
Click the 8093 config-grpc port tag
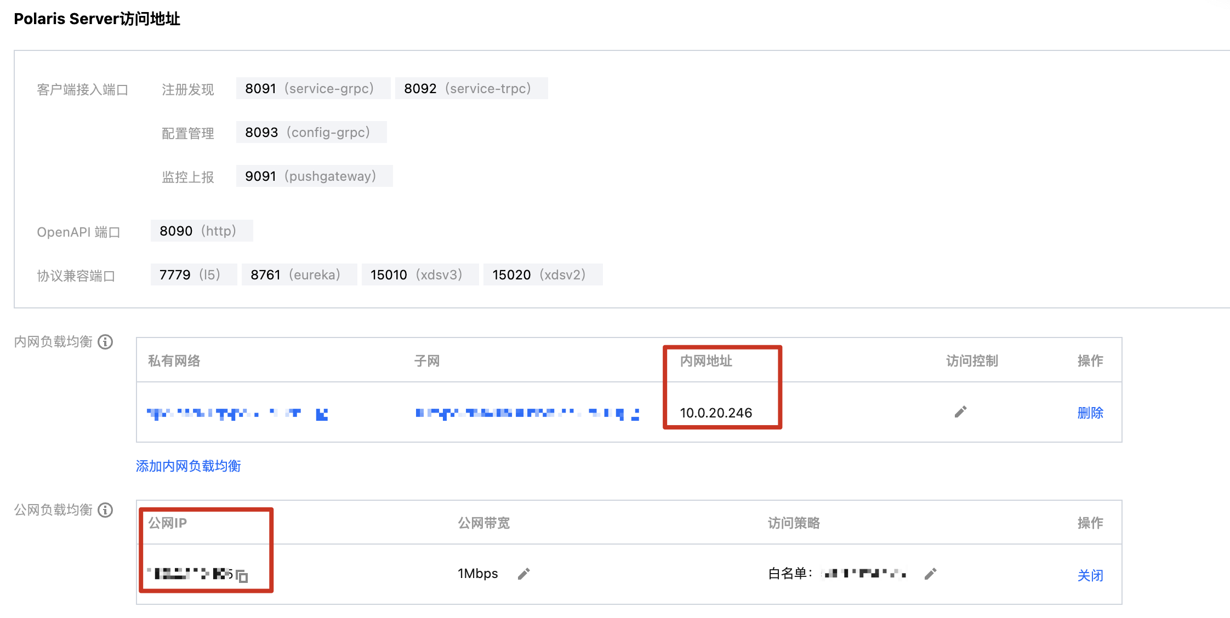tap(311, 133)
